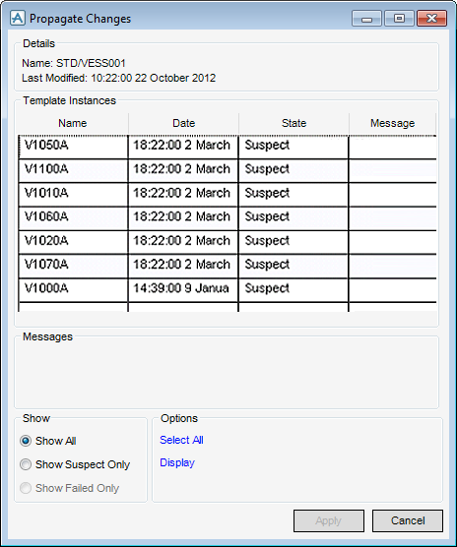
Task: Close the Propagate Changes dialog
Action: (431, 18)
